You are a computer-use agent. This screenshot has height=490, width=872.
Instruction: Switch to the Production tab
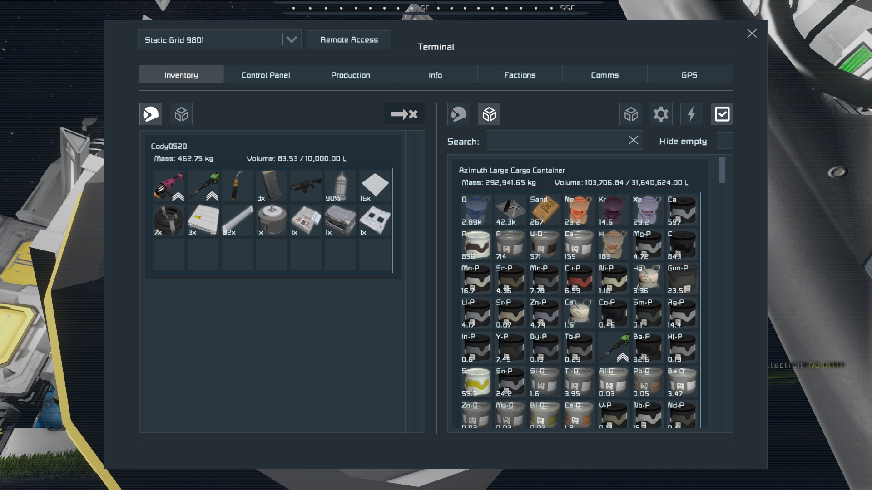click(x=350, y=75)
